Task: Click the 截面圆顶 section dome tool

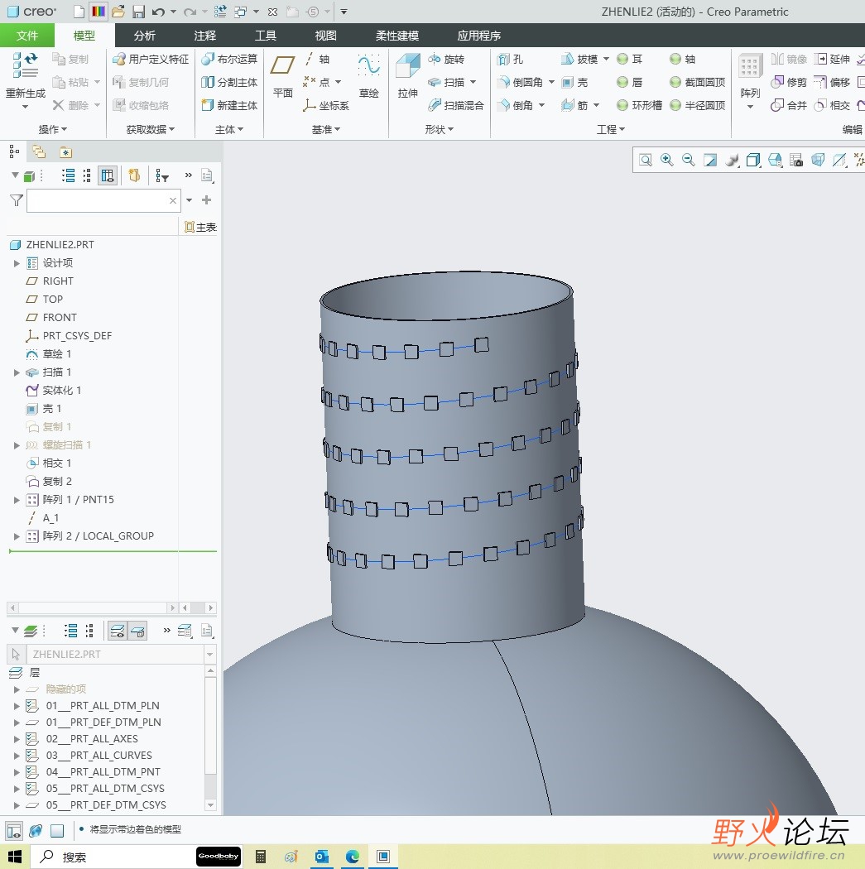Action: pyautogui.click(x=698, y=83)
